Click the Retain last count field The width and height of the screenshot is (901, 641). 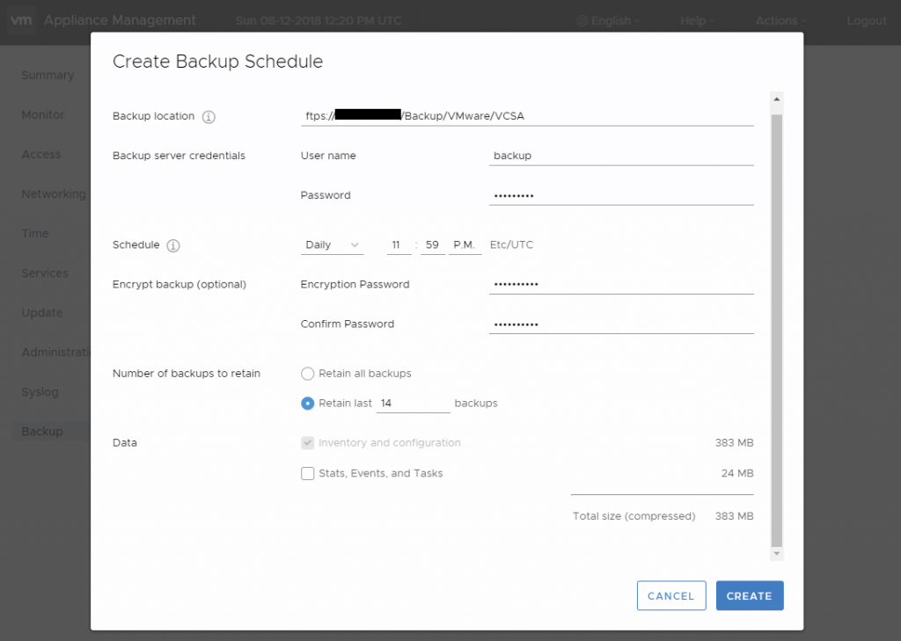tap(414, 404)
